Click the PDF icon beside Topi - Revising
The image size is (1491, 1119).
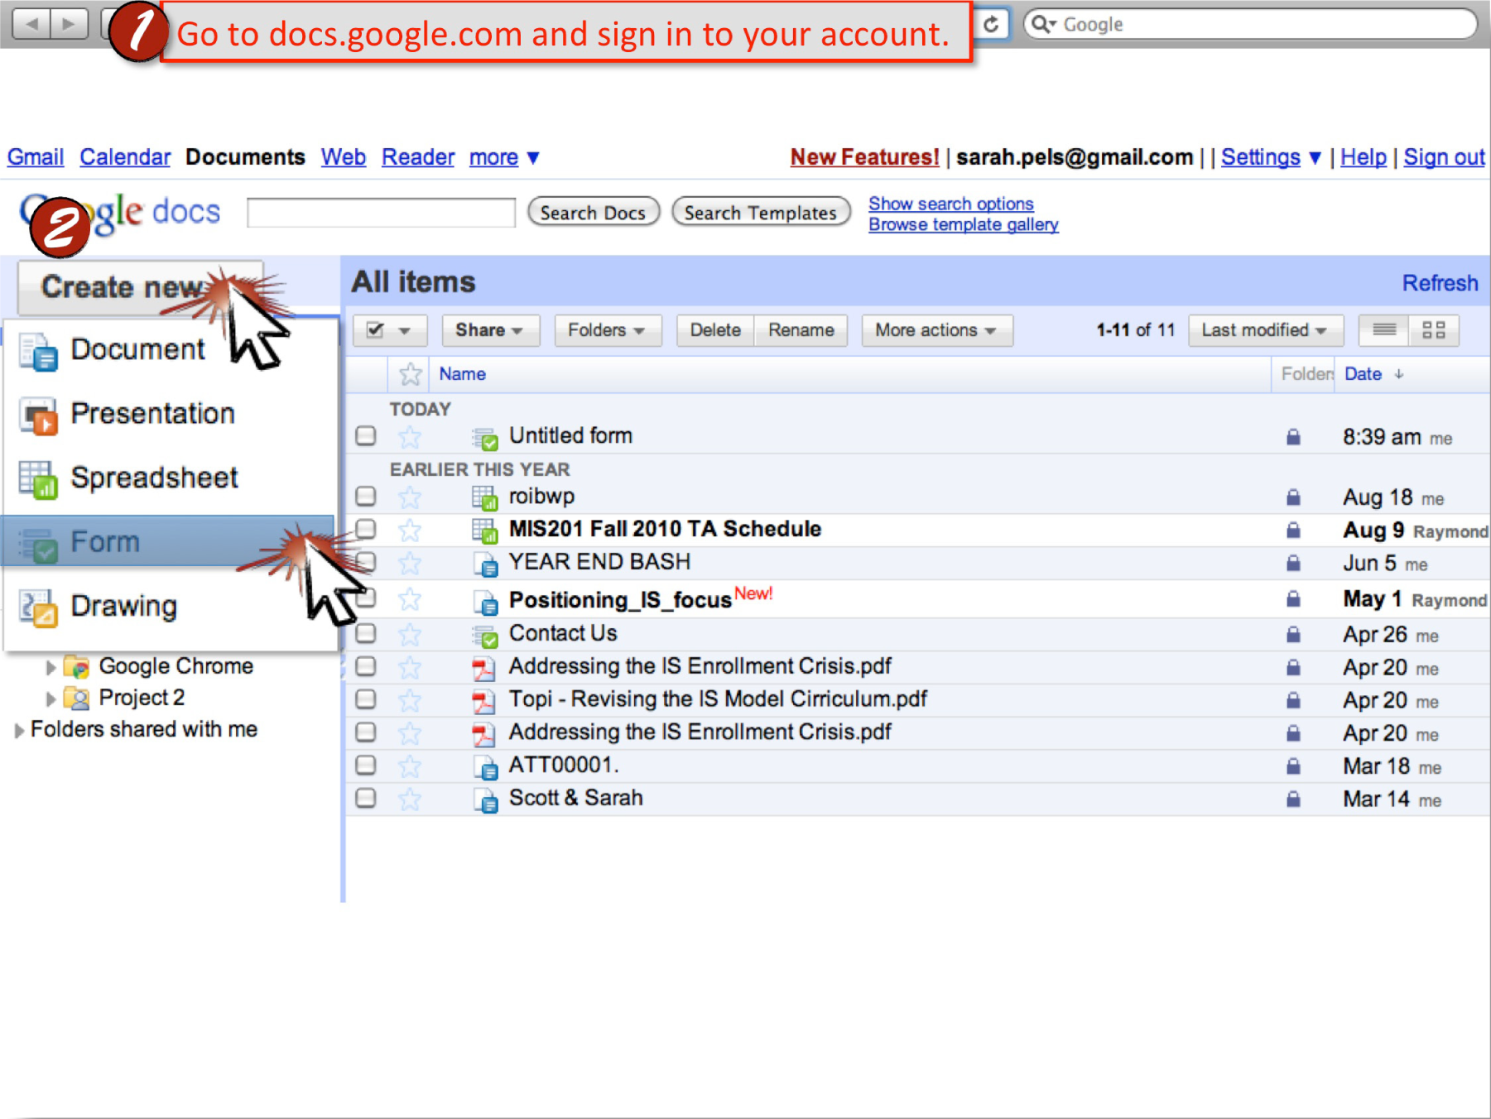point(483,701)
